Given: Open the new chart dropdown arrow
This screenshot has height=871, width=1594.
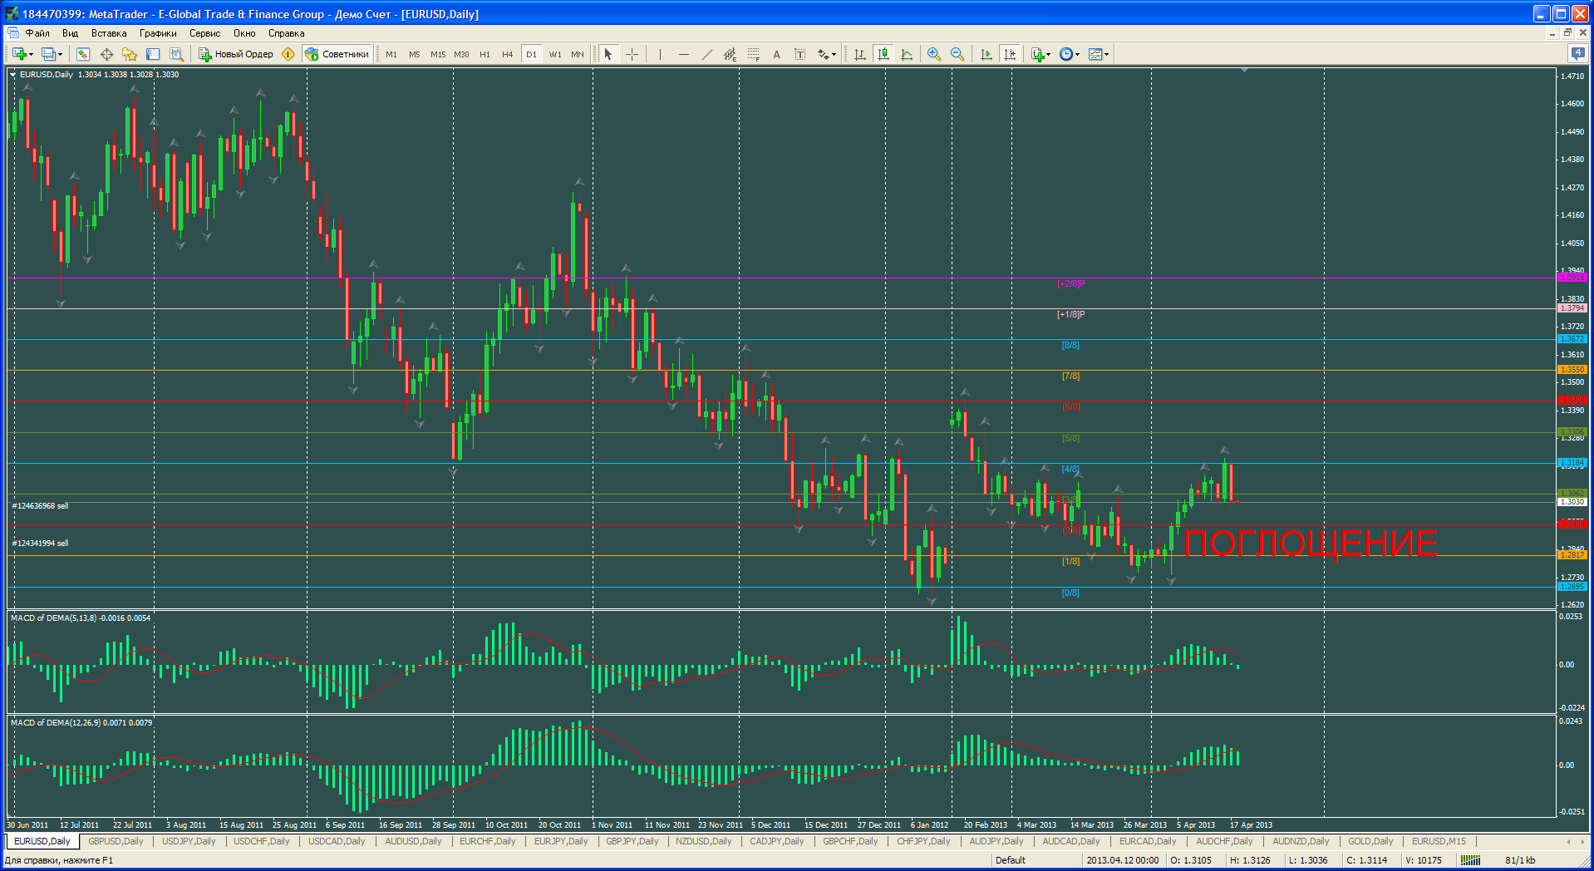Looking at the screenshot, I should pyautogui.click(x=32, y=55).
